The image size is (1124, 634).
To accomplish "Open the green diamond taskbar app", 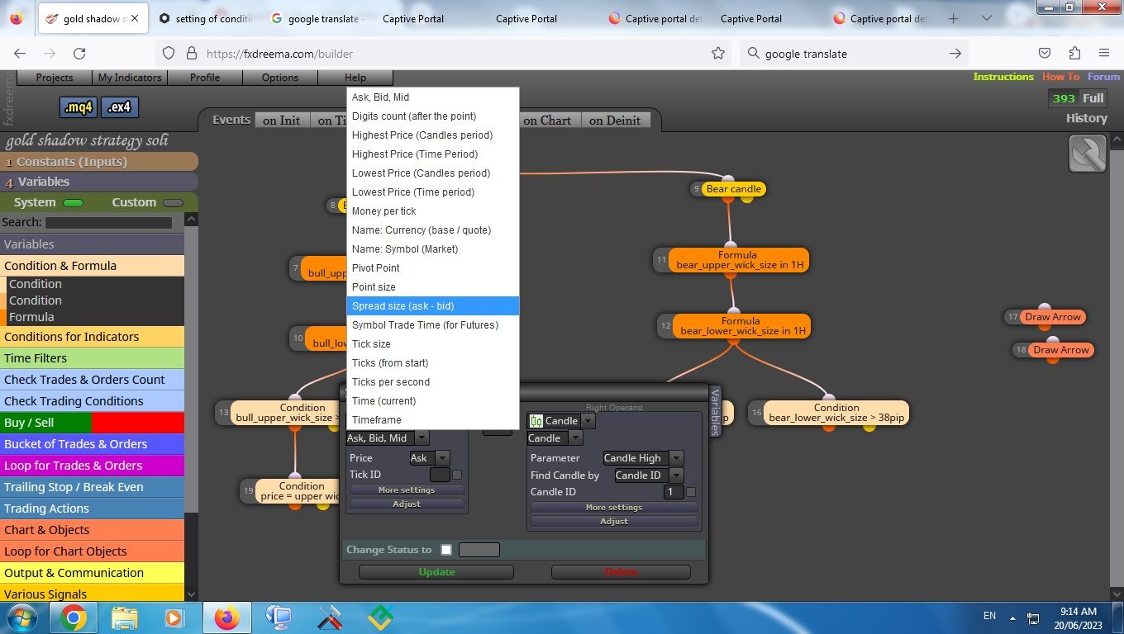I will [x=381, y=617].
